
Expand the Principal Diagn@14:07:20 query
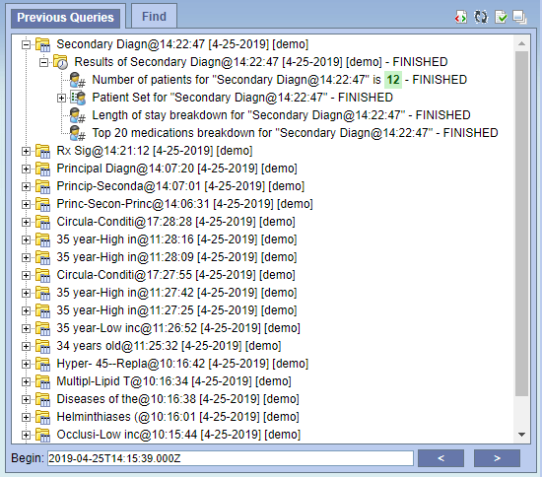[26, 169]
